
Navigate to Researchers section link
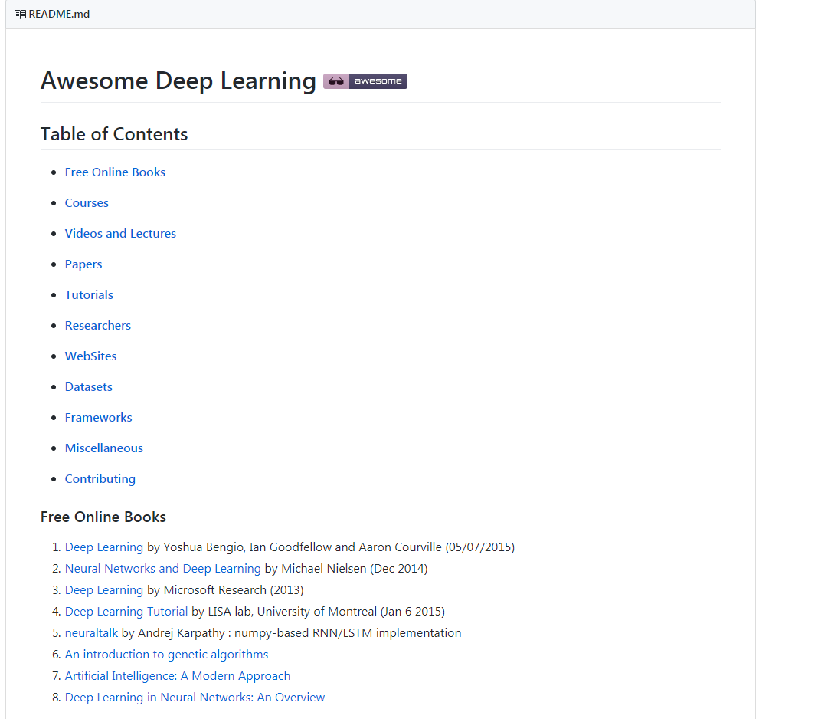pyautogui.click(x=97, y=326)
